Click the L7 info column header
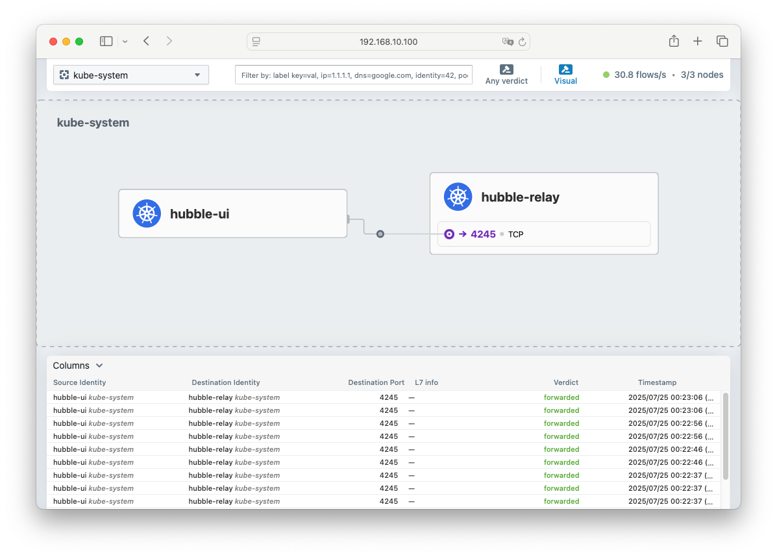 click(x=426, y=382)
